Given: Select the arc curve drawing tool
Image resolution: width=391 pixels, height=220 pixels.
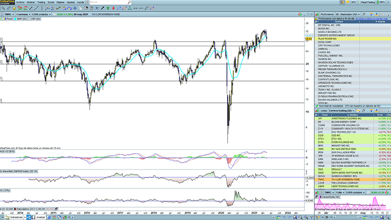Looking at the screenshot, I should (69, 8).
